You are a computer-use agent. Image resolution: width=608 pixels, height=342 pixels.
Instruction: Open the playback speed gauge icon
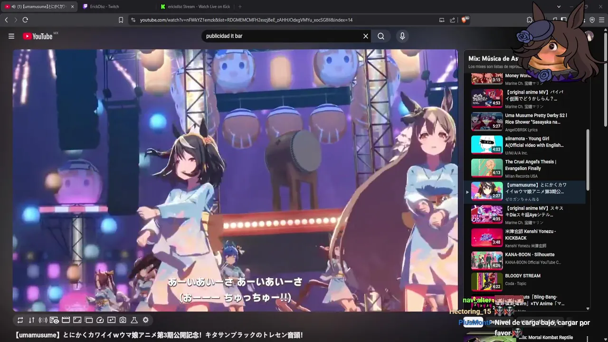point(100,320)
